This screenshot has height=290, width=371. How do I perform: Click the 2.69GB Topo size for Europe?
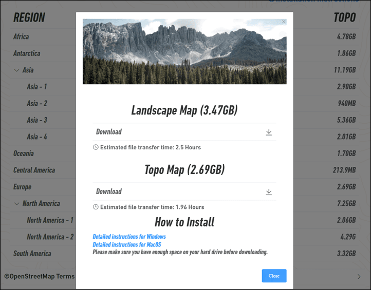point(346,187)
